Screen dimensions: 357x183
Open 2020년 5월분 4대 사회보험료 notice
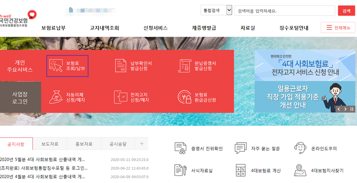coord(42,159)
